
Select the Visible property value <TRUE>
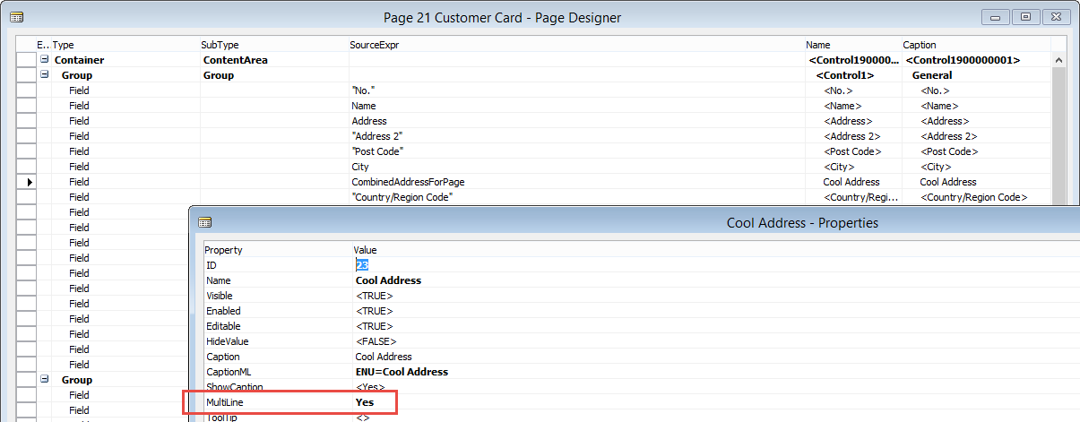(375, 296)
